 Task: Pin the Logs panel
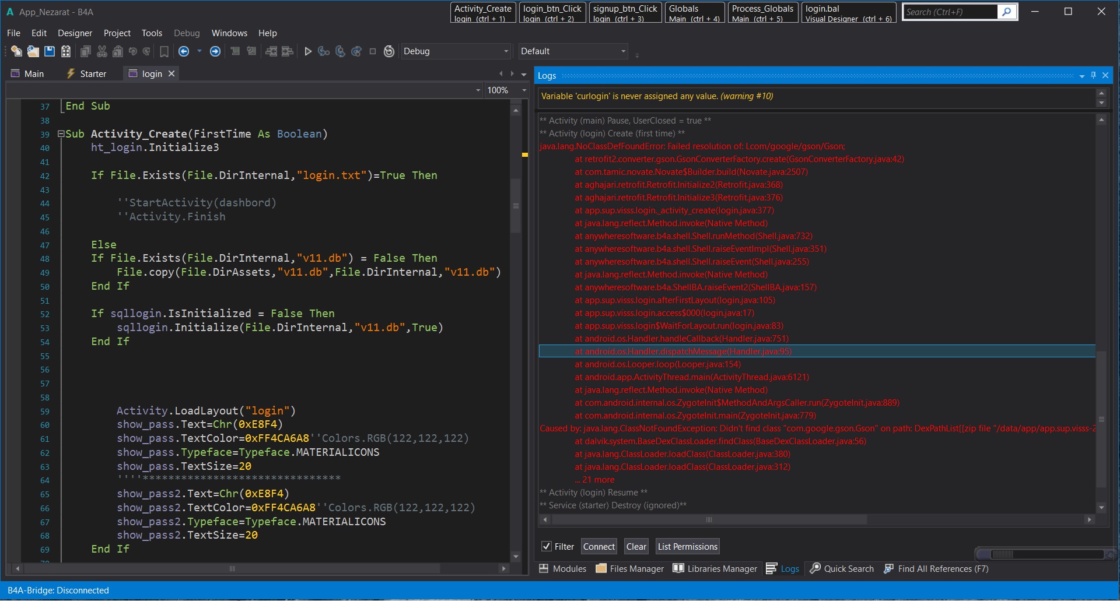1093,75
